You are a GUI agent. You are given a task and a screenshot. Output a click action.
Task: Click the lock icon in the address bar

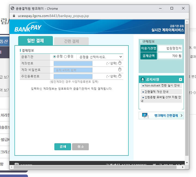14,16
